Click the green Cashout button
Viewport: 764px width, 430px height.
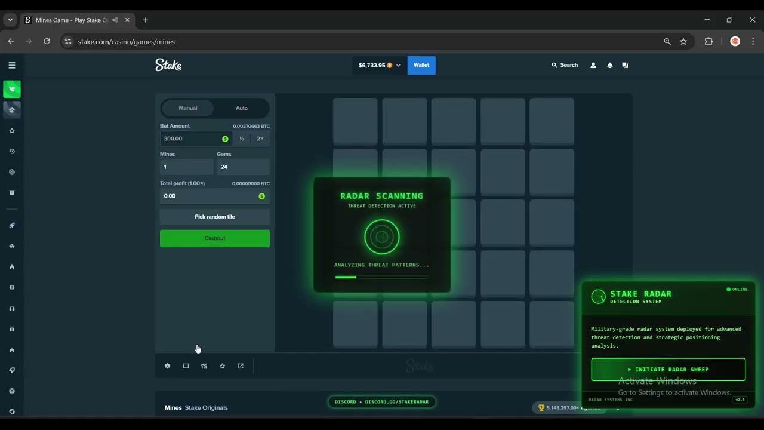coord(215,238)
